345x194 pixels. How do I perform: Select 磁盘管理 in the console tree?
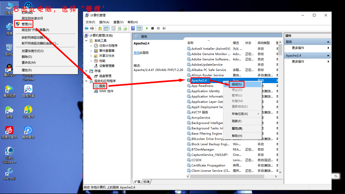[105, 76]
